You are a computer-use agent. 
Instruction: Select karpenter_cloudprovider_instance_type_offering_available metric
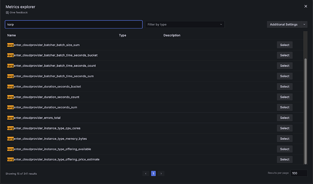pos(285,149)
